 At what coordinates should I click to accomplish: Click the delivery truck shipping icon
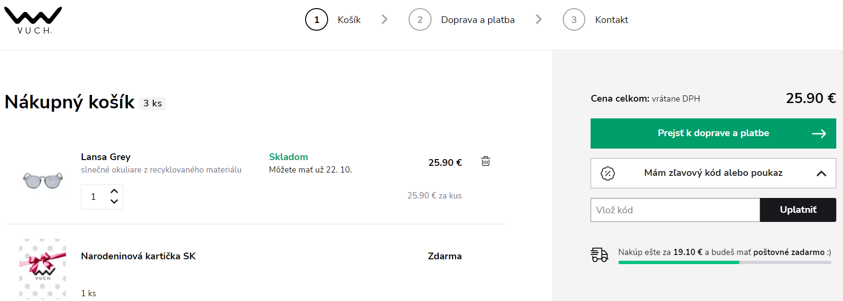[599, 254]
